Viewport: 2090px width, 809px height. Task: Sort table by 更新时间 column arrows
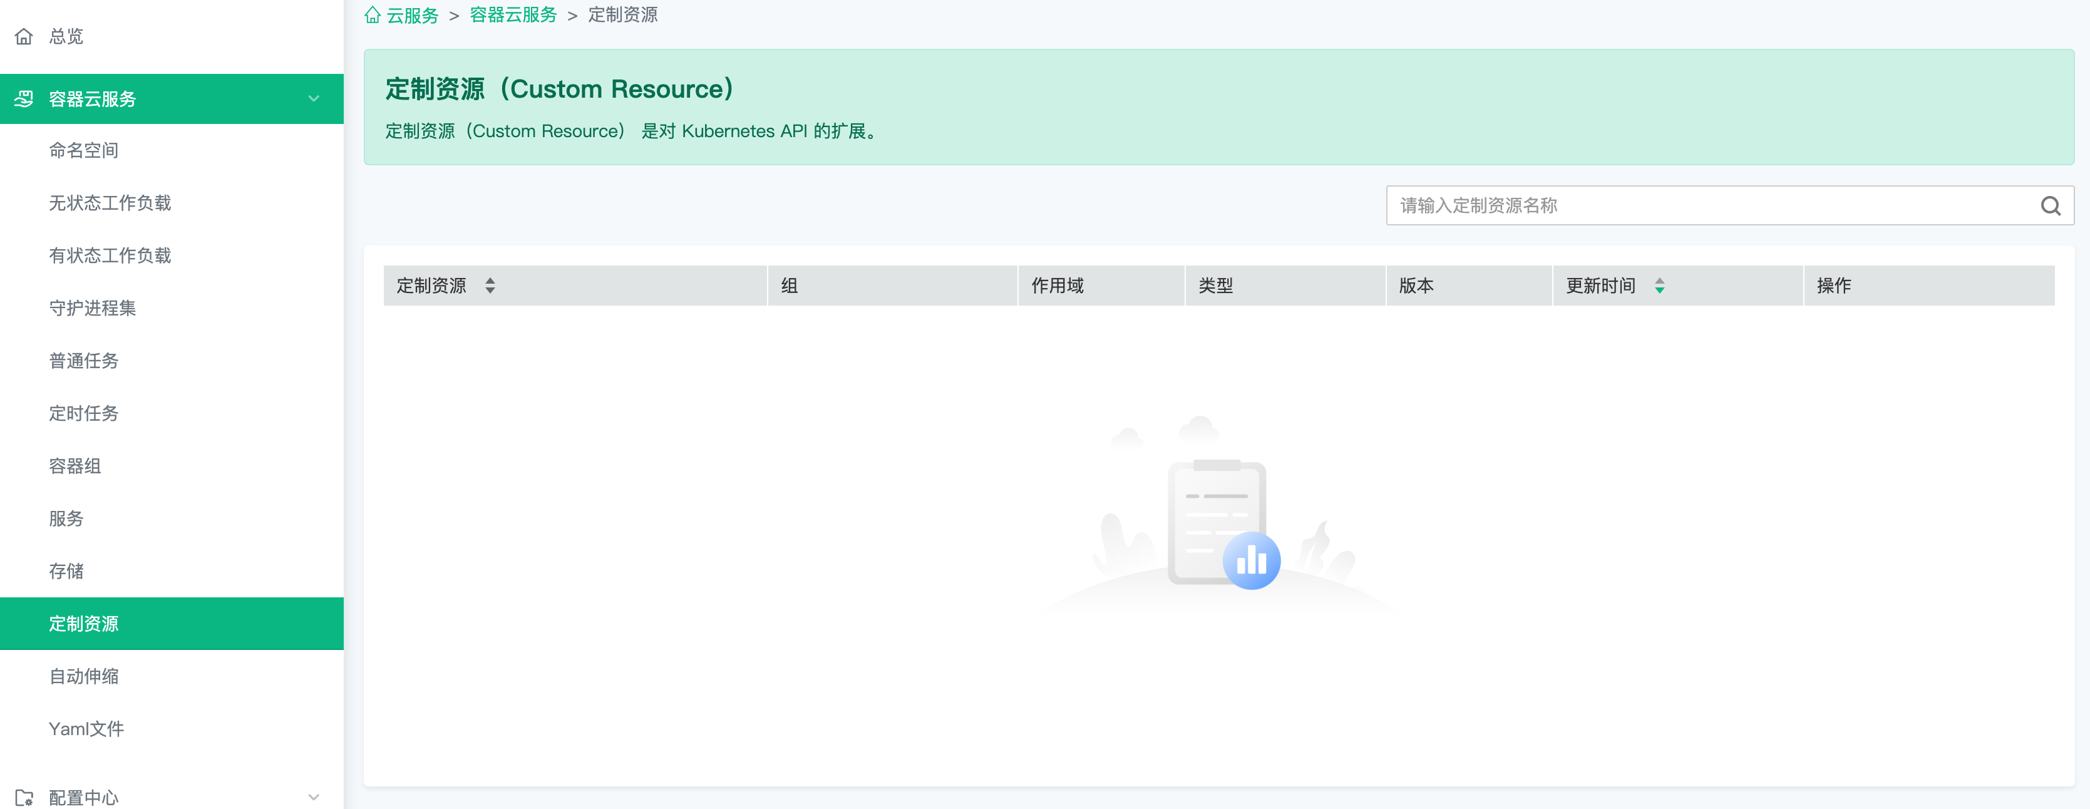(x=1659, y=286)
